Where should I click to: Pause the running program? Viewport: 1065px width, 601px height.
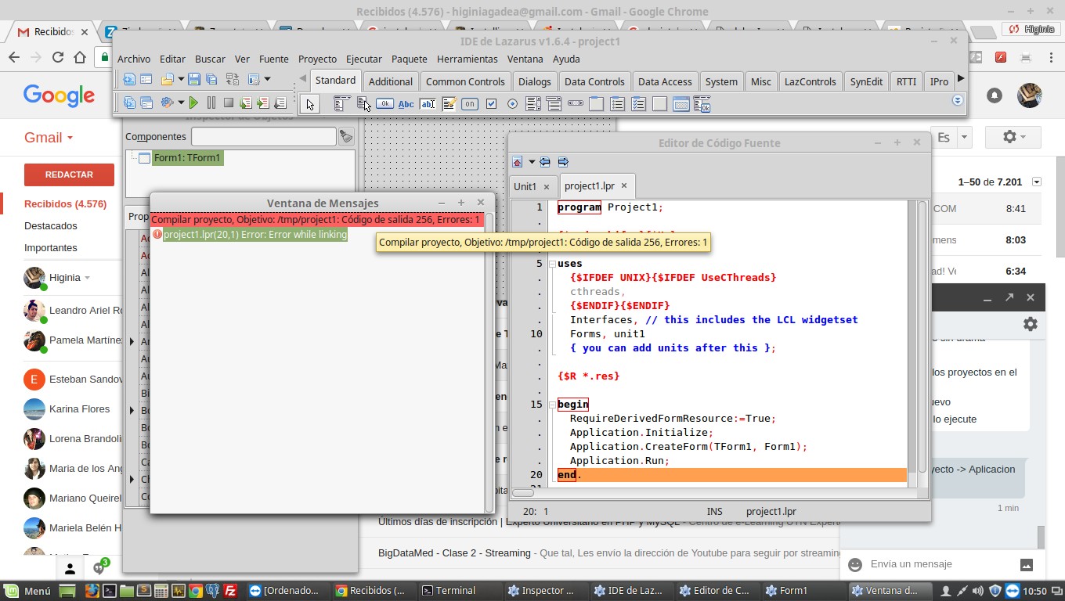click(x=211, y=103)
